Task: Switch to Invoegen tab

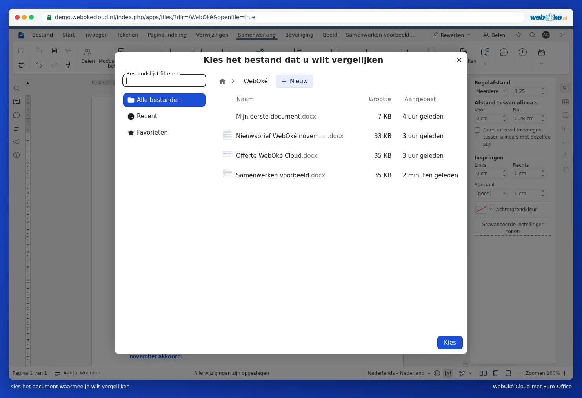Action: coord(96,35)
